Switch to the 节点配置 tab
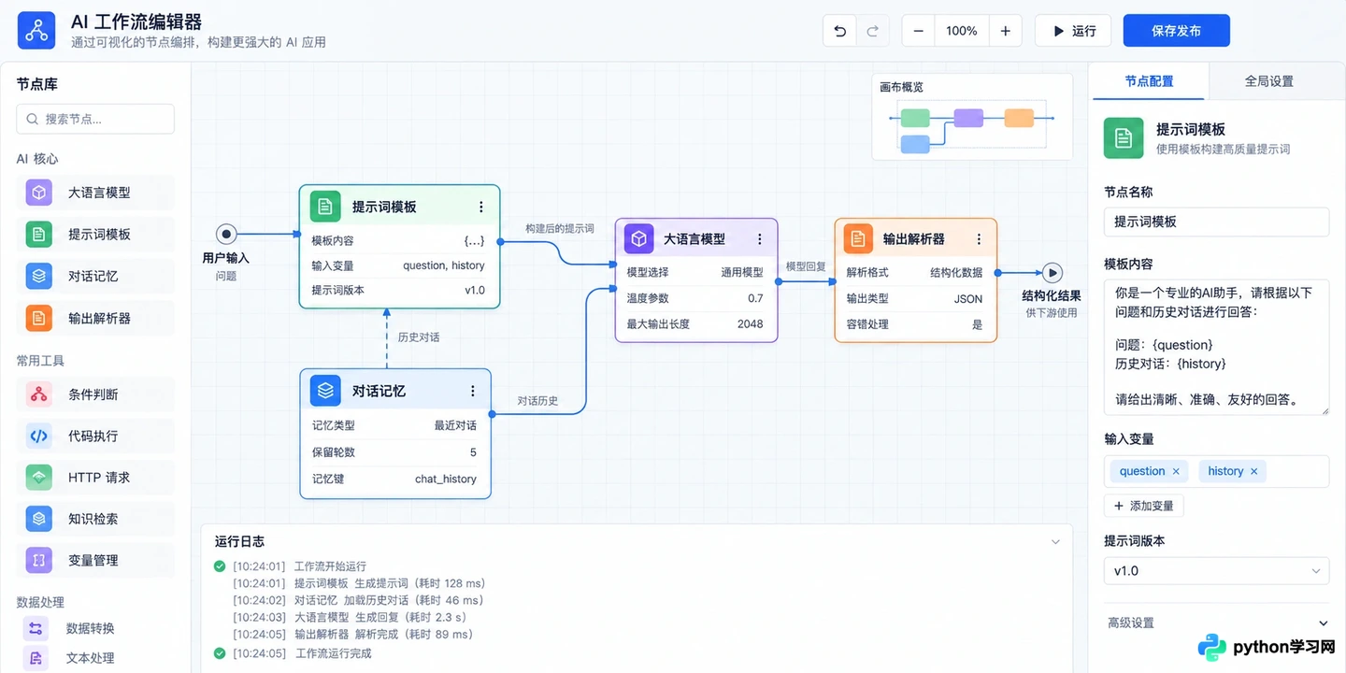 (1149, 81)
